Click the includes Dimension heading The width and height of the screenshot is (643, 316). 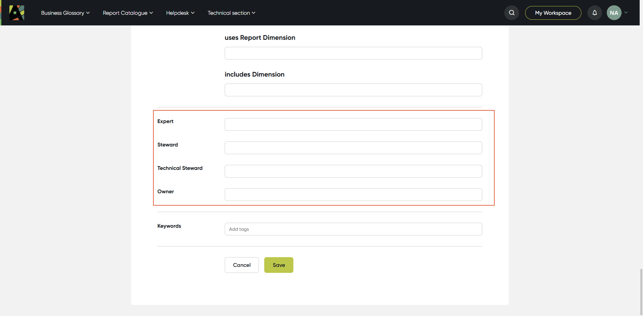(255, 74)
